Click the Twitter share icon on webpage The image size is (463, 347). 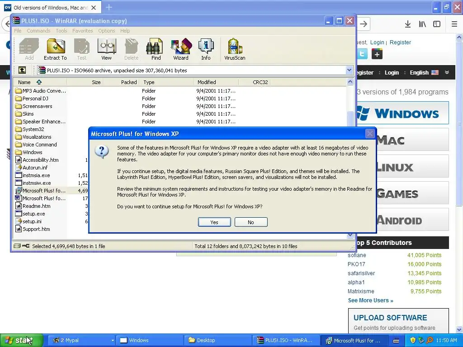362,54
